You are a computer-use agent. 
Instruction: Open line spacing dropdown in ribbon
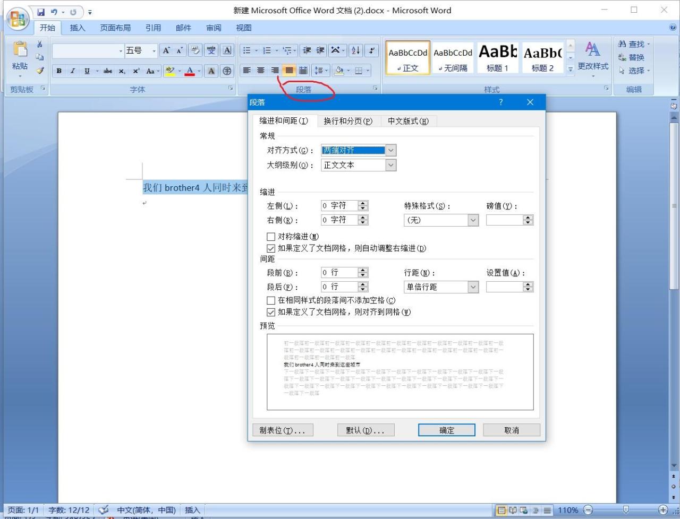pyautogui.click(x=321, y=70)
